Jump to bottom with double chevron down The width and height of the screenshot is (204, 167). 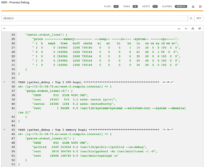pos(199,28)
